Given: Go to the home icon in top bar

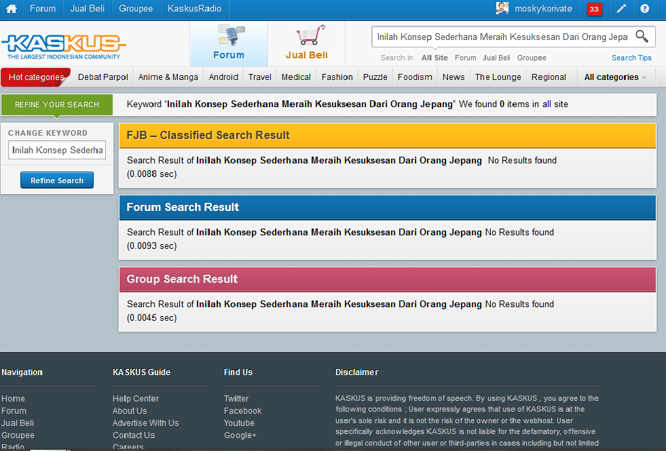Looking at the screenshot, I should coord(12,9).
